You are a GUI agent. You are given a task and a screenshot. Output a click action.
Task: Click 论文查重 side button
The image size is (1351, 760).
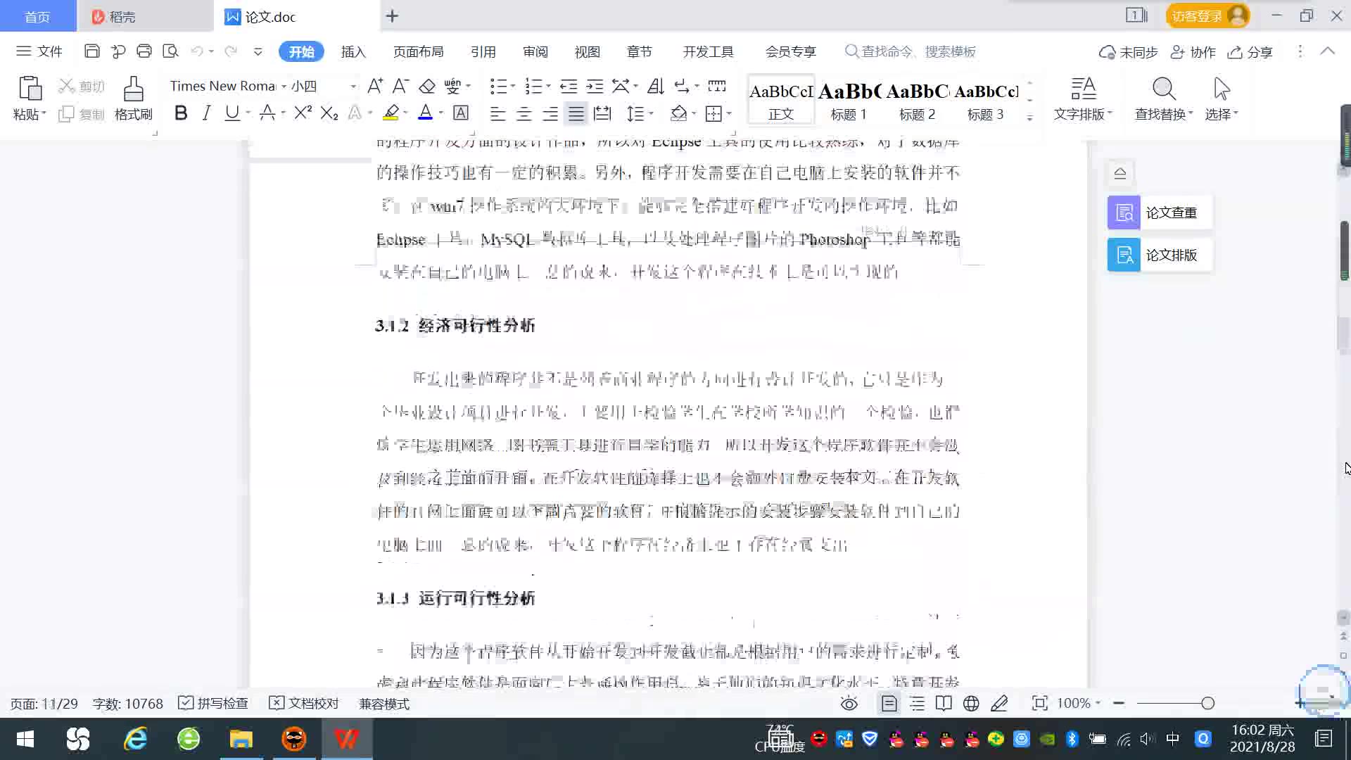tap(1160, 213)
